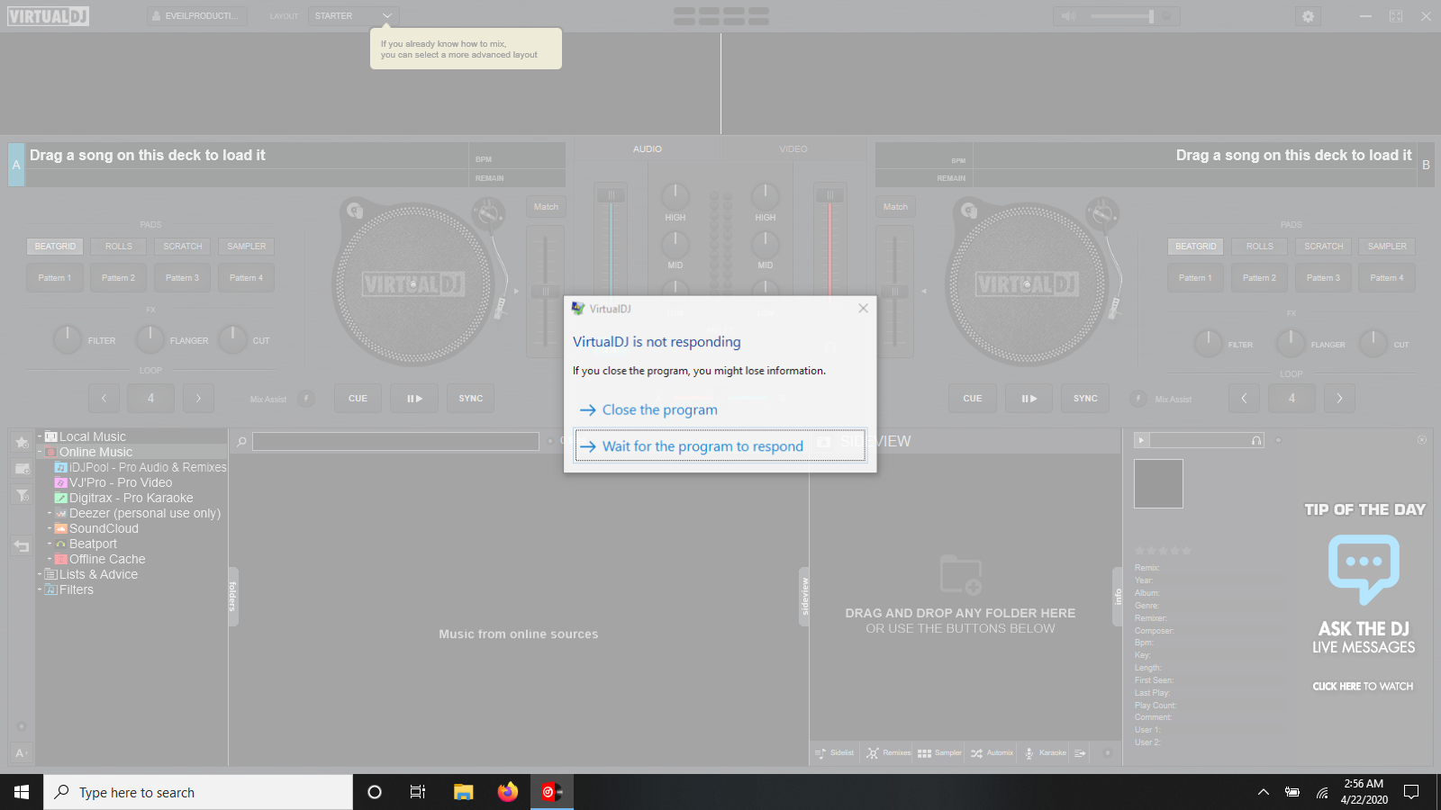Click Close the program in the dialog
Screen dimensions: 1441x810
point(660,410)
